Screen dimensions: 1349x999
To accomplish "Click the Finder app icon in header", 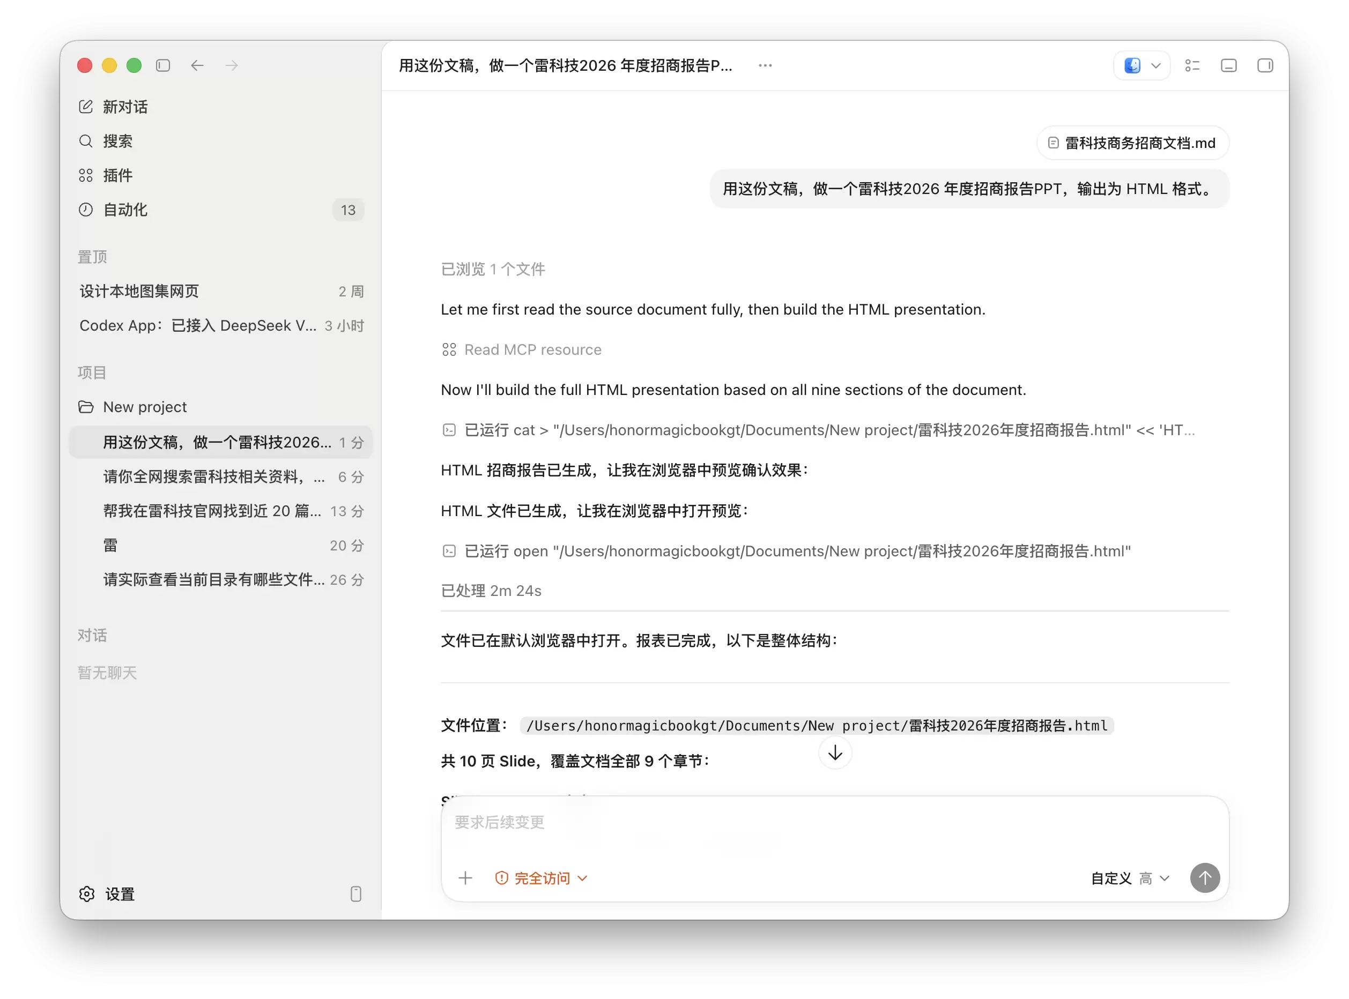I will [1132, 65].
